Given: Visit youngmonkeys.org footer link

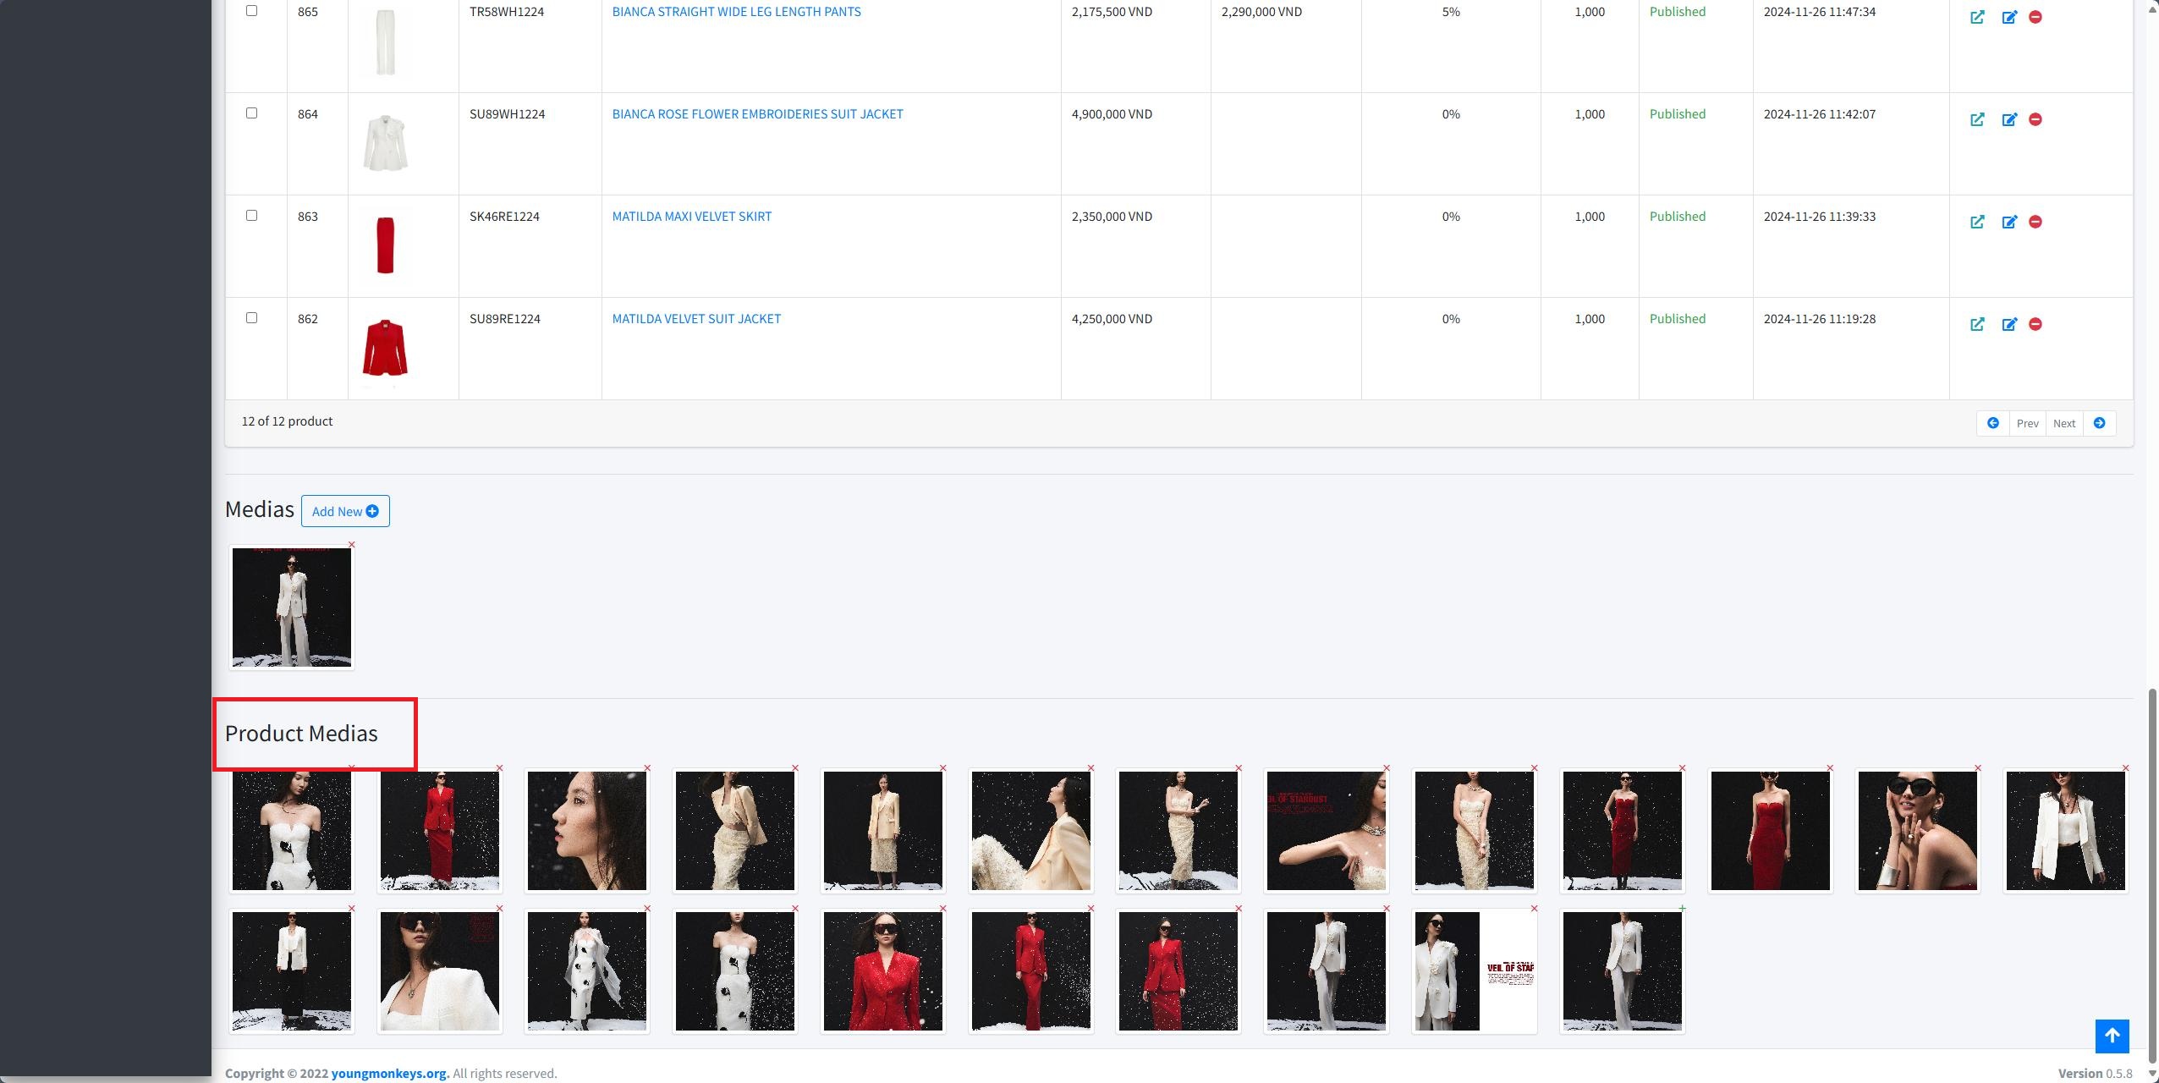Looking at the screenshot, I should 389,1073.
